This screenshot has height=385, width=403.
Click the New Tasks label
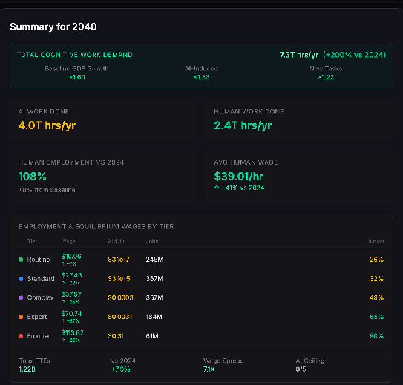coord(326,68)
